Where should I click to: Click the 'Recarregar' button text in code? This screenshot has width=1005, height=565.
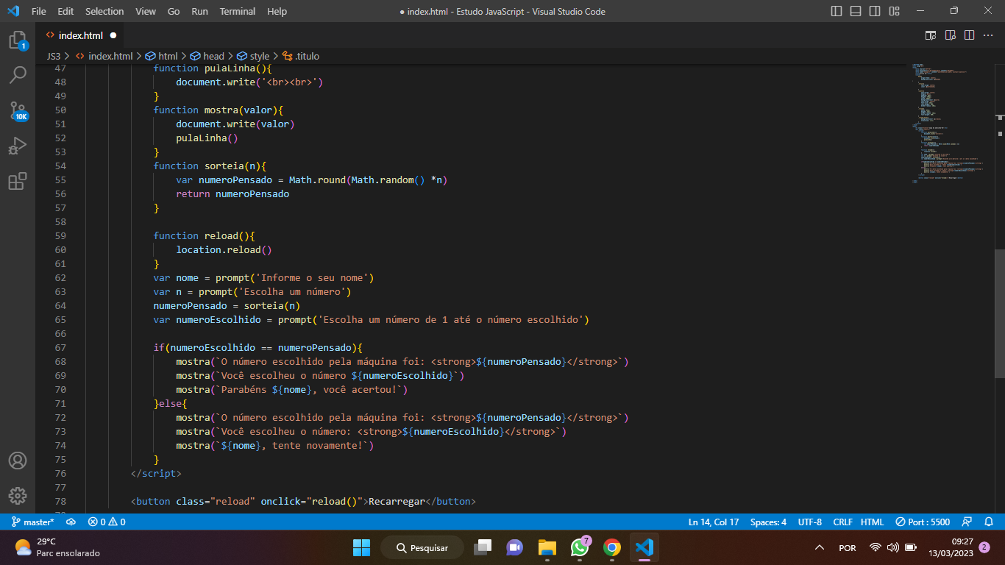tap(397, 502)
